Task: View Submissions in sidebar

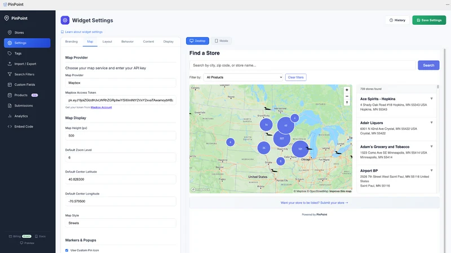Action: coord(27,106)
